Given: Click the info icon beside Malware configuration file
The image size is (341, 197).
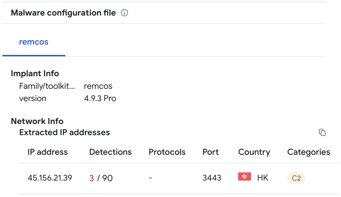Looking at the screenshot, I should (124, 13).
